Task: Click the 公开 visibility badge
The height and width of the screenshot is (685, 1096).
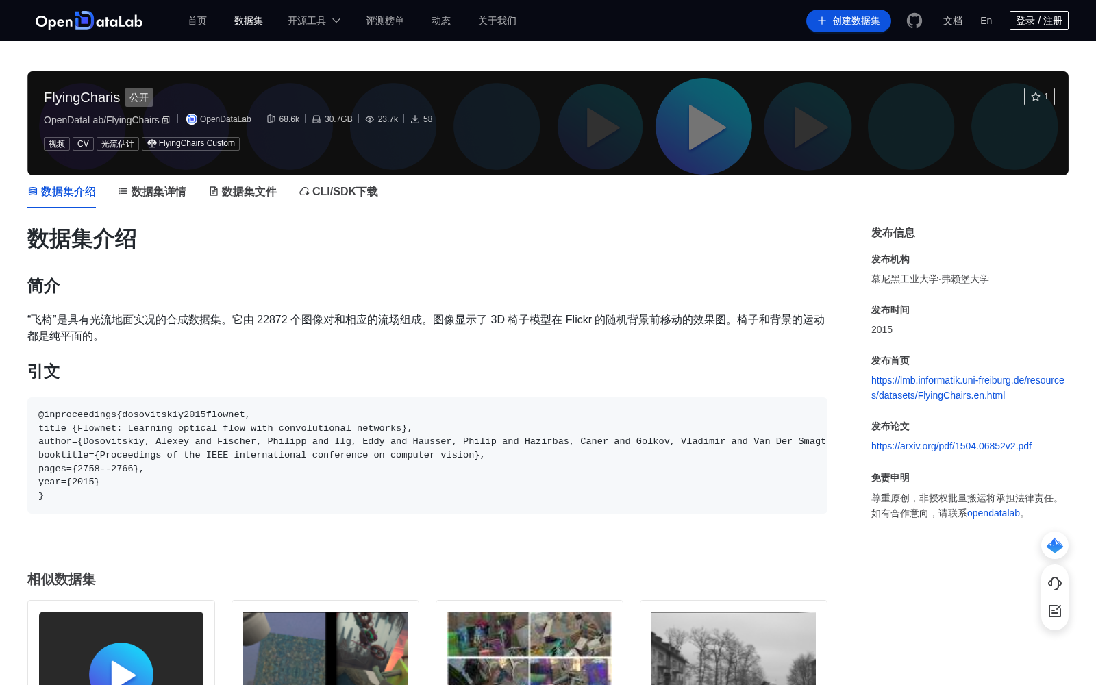Action: pos(139,97)
